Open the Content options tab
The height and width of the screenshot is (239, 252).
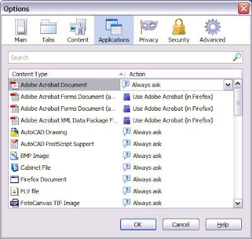[78, 30]
